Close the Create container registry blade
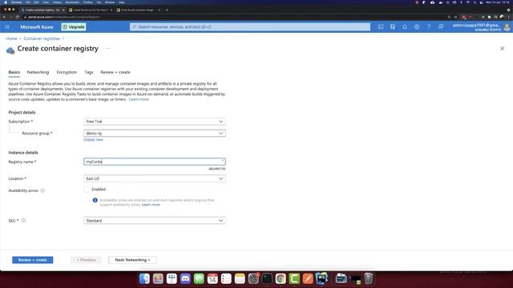This screenshot has height=288, width=513. coord(503,49)
